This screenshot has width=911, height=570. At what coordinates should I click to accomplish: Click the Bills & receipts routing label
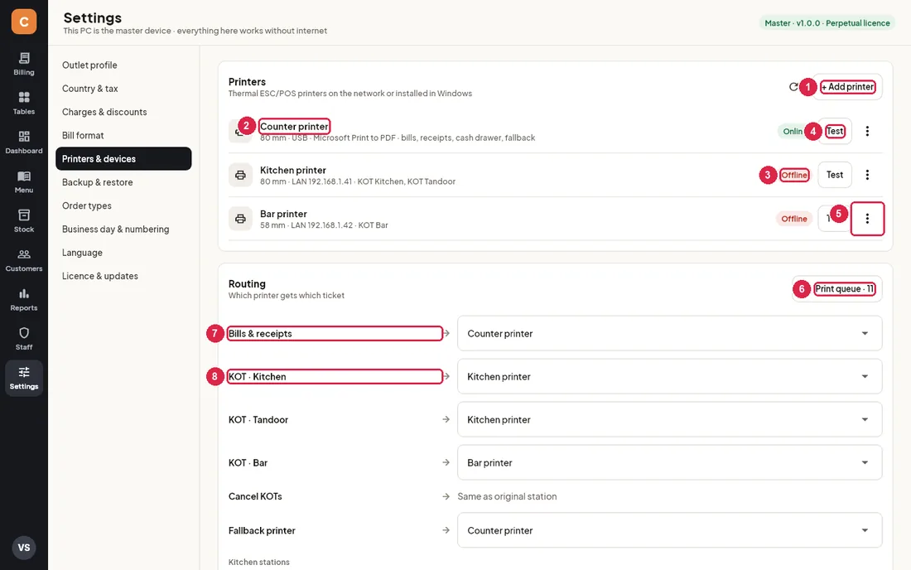coord(260,334)
